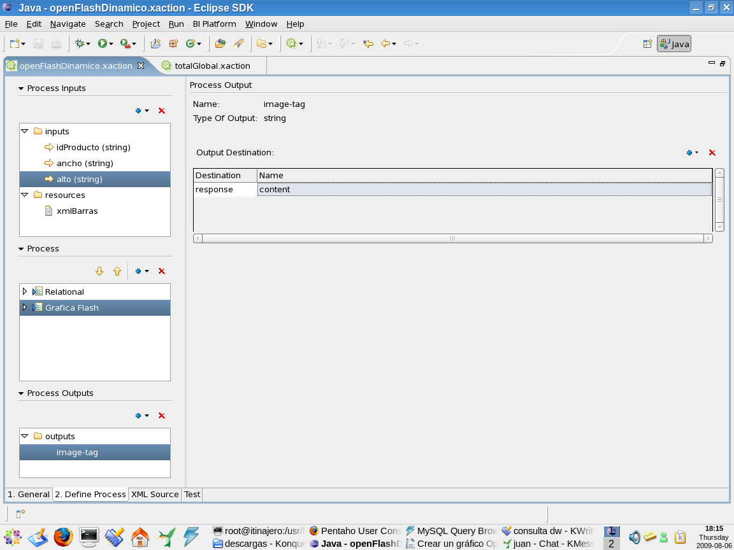Image resolution: width=734 pixels, height=550 pixels.
Task: Remove the process output with the red X
Action: pos(161,416)
